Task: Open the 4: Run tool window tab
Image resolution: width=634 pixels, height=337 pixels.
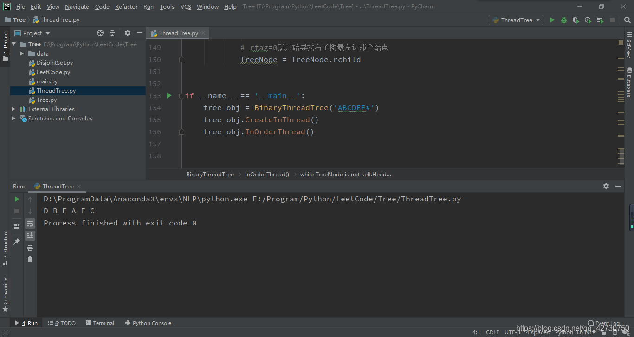Action: pyautogui.click(x=26, y=323)
